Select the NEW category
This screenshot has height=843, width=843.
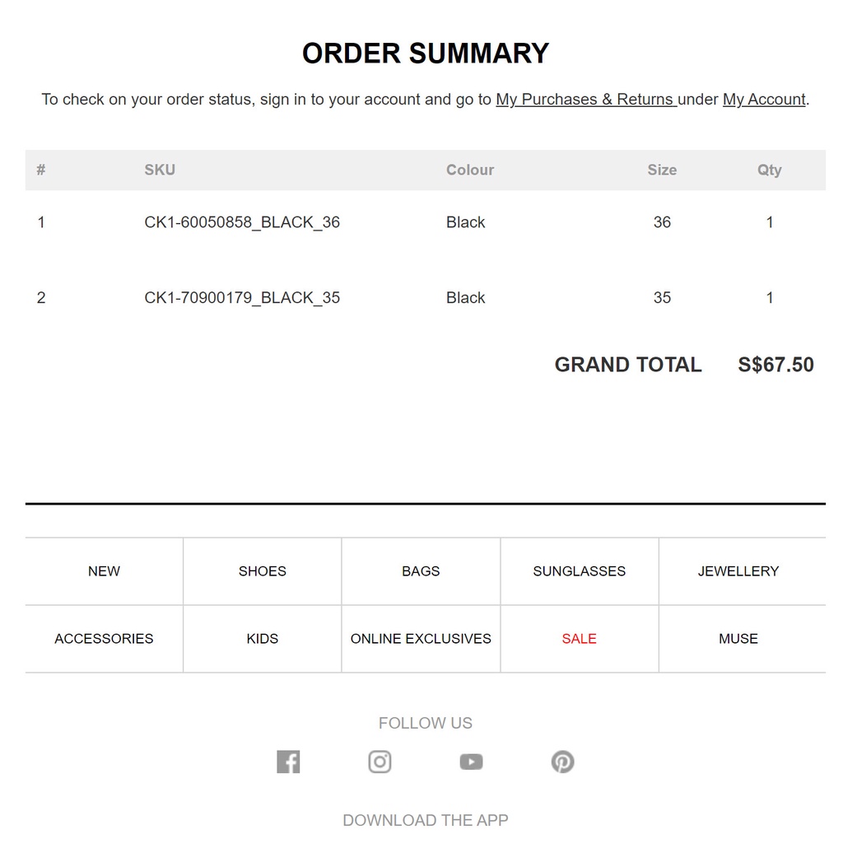pyautogui.click(x=104, y=571)
